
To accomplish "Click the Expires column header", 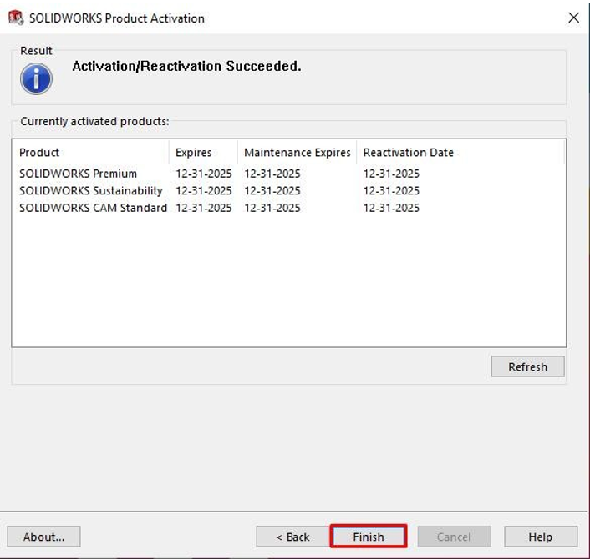I will tap(193, 153).
